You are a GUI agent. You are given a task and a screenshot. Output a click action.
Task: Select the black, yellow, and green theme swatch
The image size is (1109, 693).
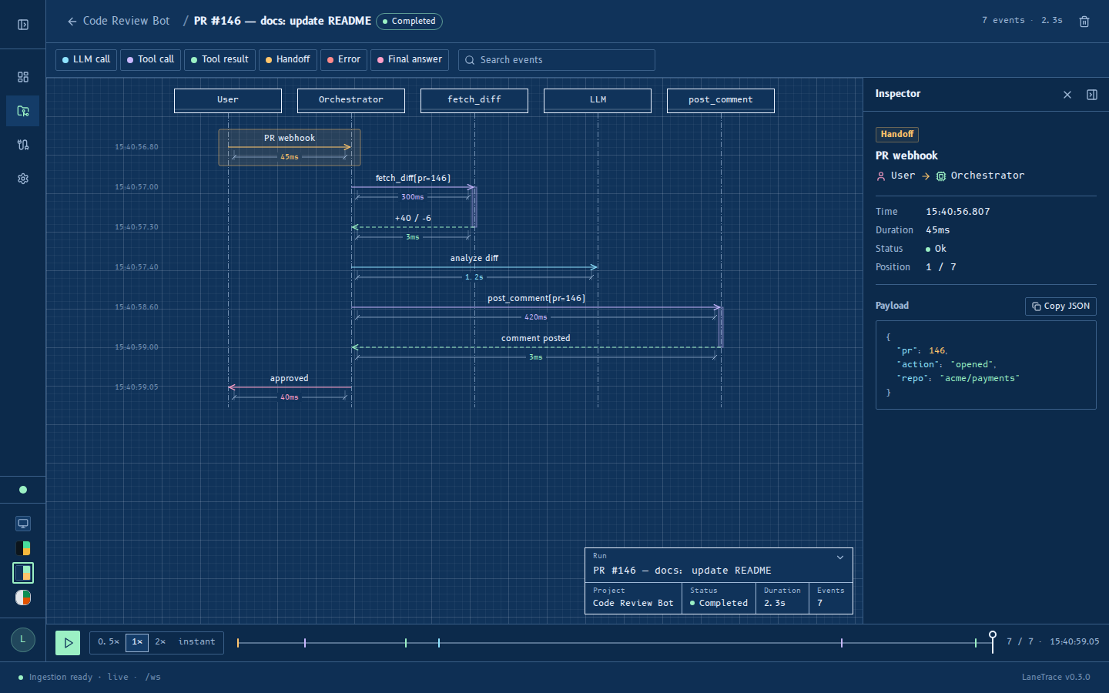(x=23, y=548)
